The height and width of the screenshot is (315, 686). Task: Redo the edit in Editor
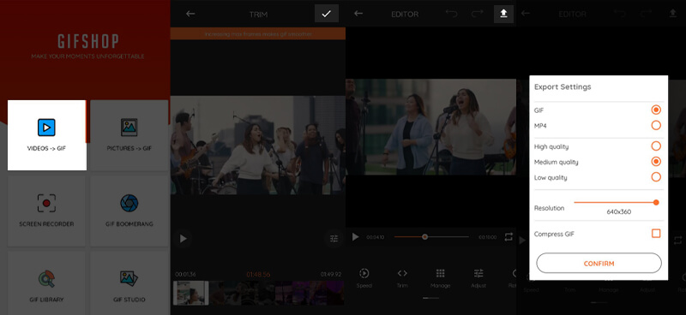478,14
